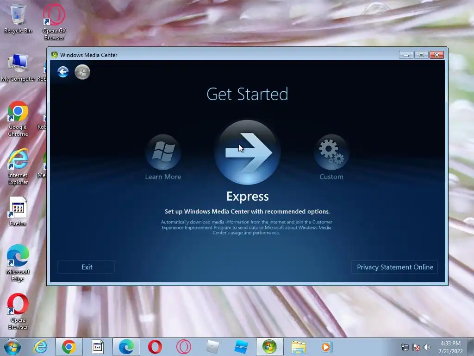The width and height of the screenshot is (474, 356).
Task: Click the back arrow in Media Center
Action: (63, 72)
